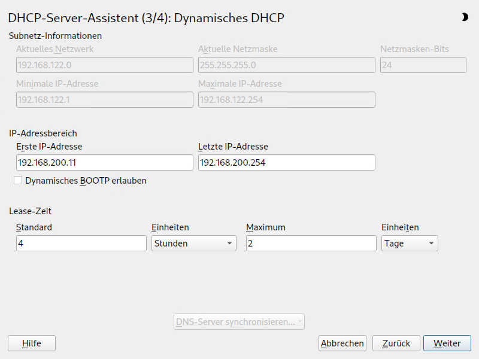Select the Standard lease time field
The image size is (479, 359).
tap(81, 244)
